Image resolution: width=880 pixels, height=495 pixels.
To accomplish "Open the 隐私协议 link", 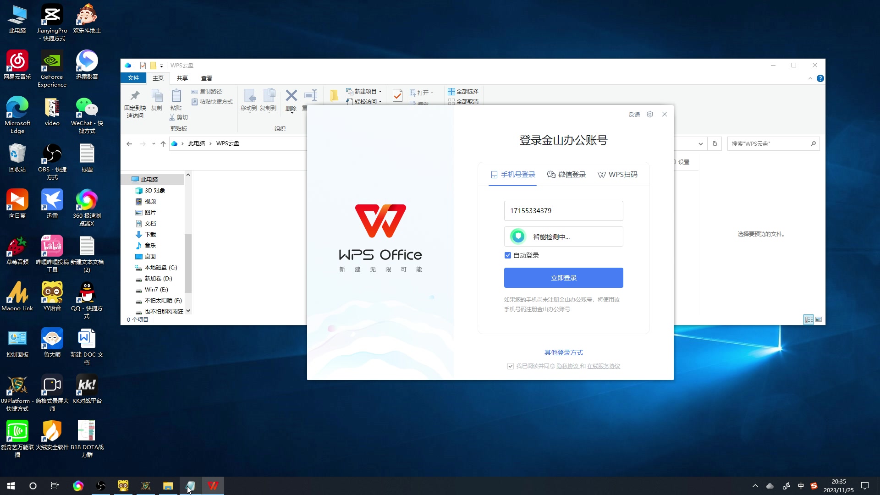I will pos(567,366).
